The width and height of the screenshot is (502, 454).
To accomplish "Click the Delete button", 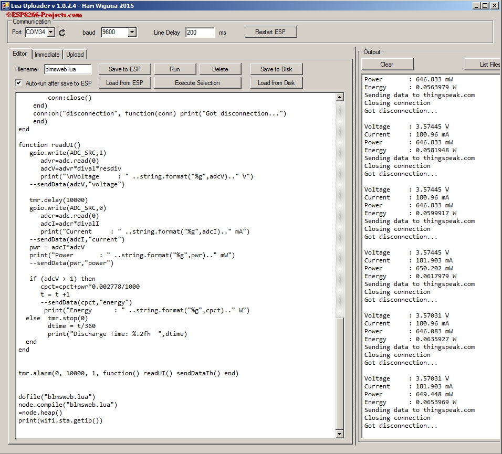I will [220, 69].
